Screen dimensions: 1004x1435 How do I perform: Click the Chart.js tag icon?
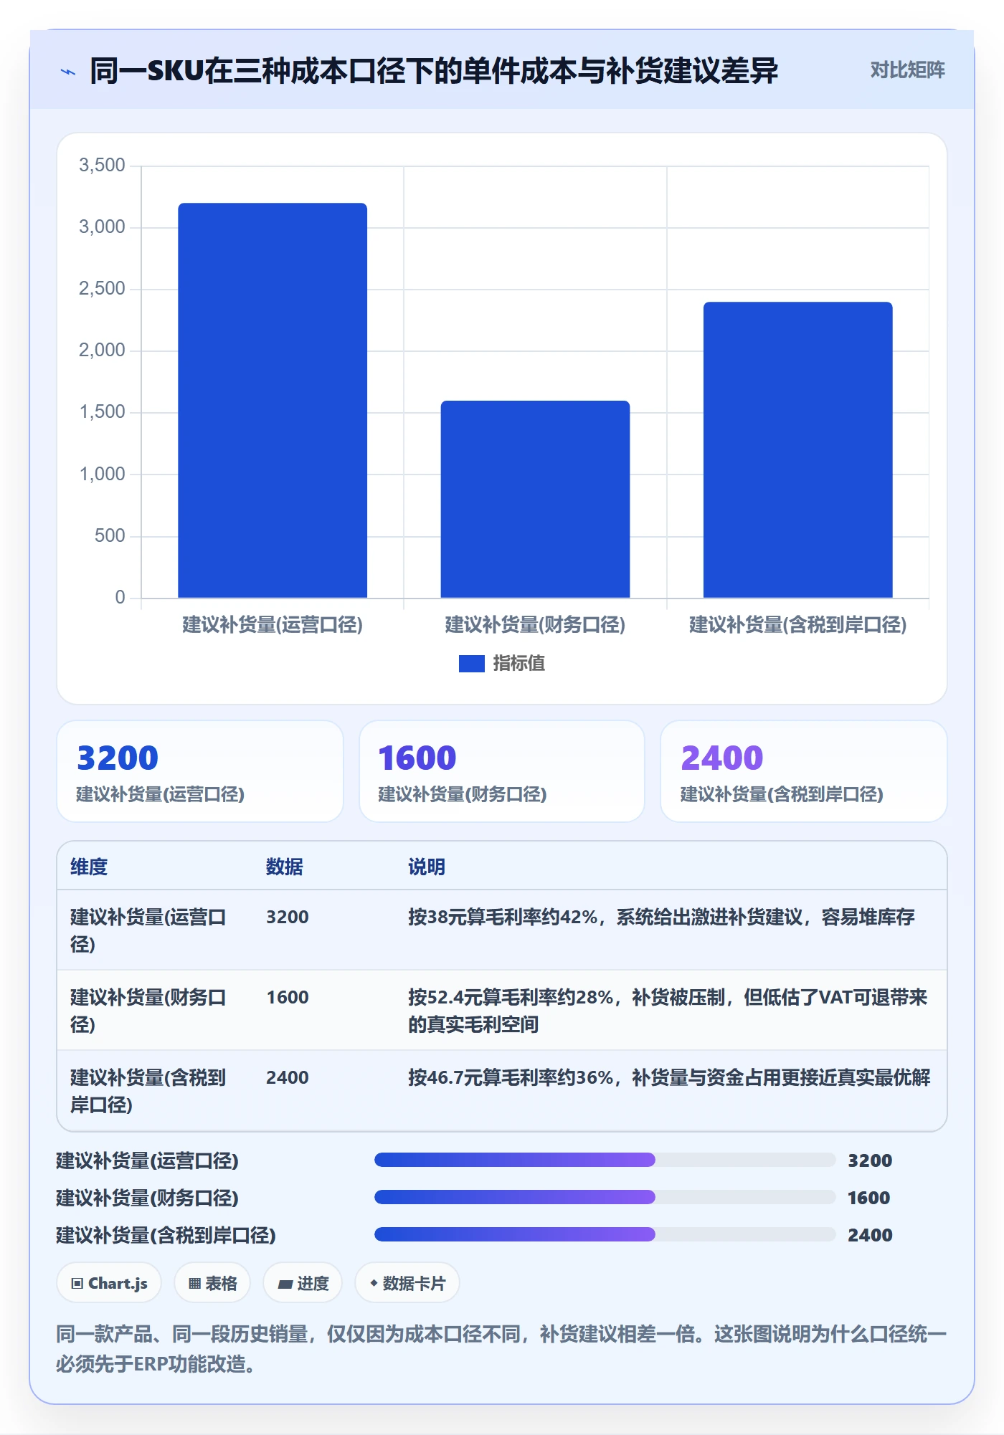tap(77, 1284)
